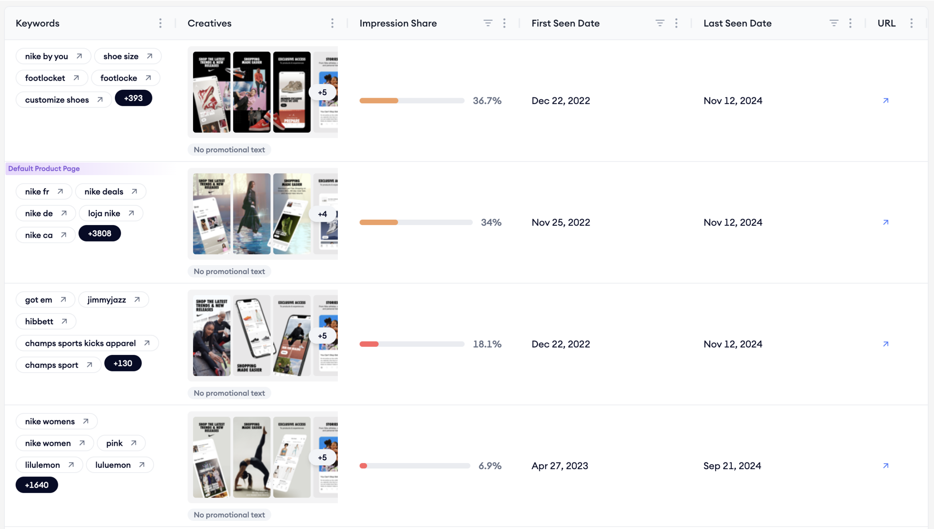The width and height of the screenshot is (934, 529).
Task: Open Creatives column three-dot menu
Action: point(332,23)
